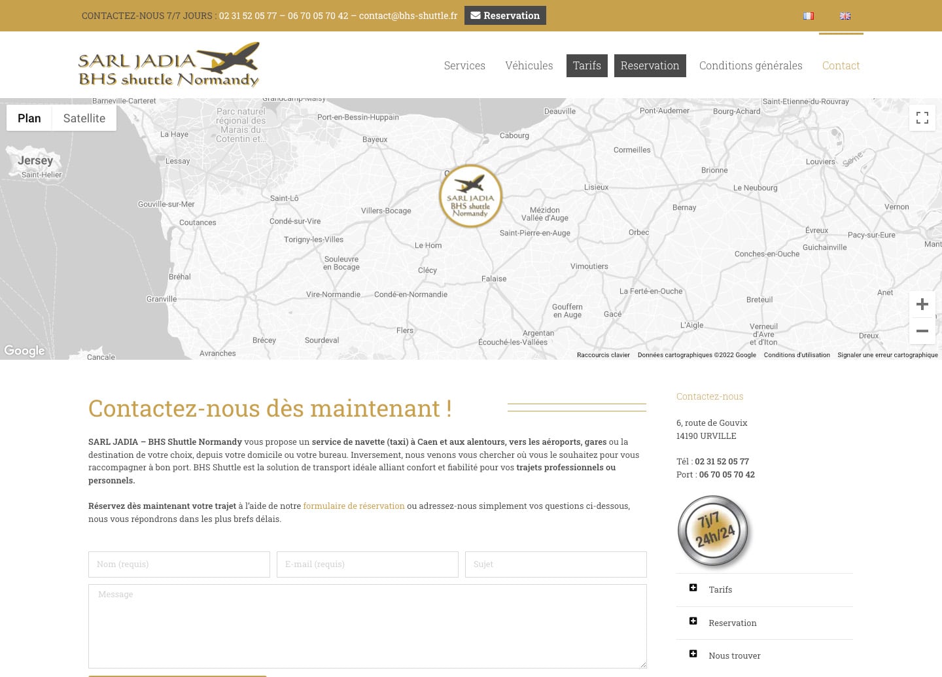
Task: Click the Bernay label on map
Action: click(684, 207)
